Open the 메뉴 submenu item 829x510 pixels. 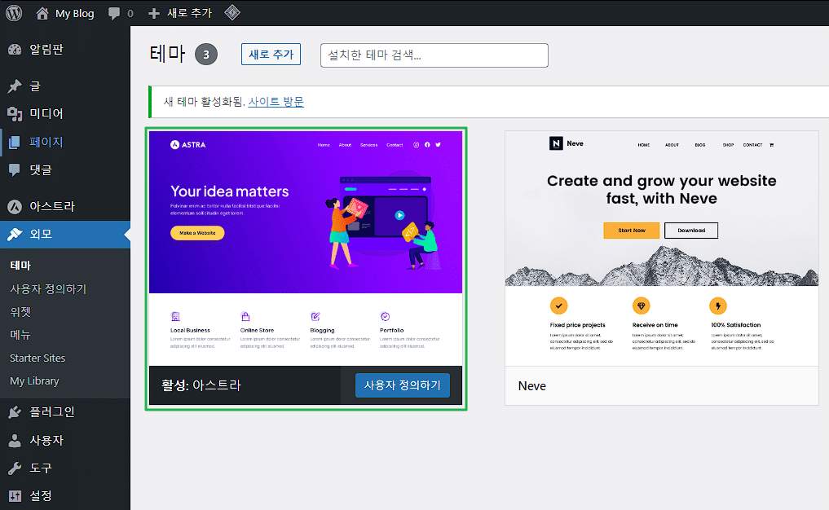click(20, 335)
